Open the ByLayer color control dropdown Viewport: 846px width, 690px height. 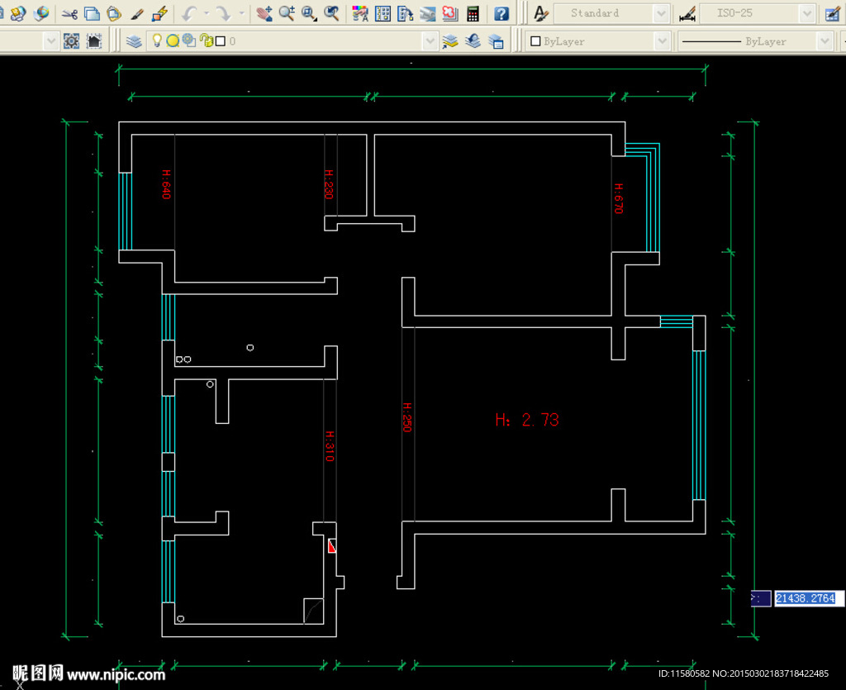click(x=662, y=40)
